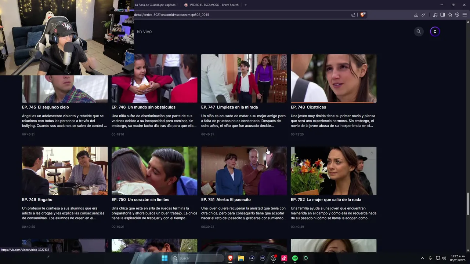Open the Brave hamburger main menu
The image size is (470, 264).
464,15
